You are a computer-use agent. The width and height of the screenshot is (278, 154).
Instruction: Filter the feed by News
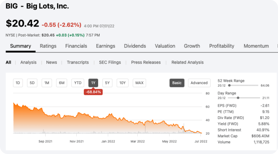(52, 62)
